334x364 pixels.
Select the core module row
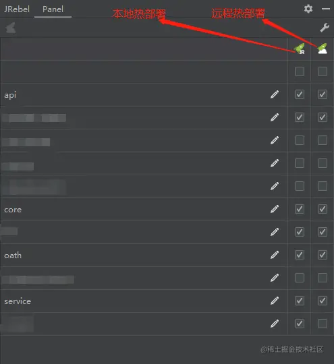click(144, 209)
